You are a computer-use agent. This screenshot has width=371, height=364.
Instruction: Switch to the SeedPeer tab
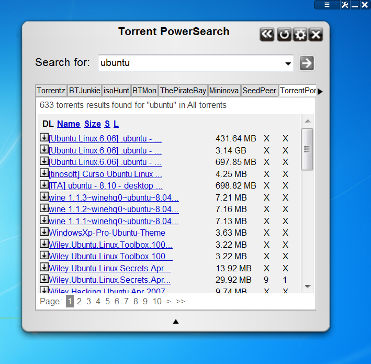260,91
